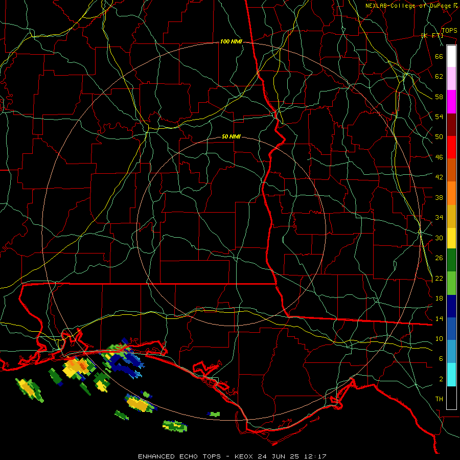
Task: Select the 10 legend value
Action: pyautogui.click(x=439, y=338)
